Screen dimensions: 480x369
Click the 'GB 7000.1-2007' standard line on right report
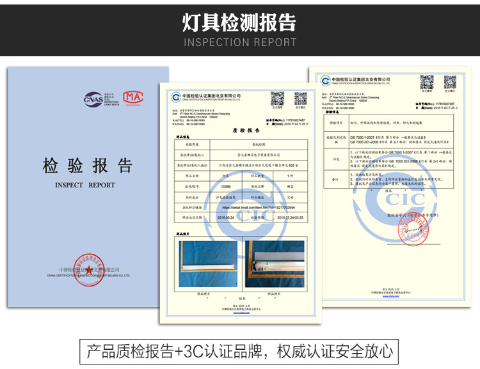pos(388,137)
